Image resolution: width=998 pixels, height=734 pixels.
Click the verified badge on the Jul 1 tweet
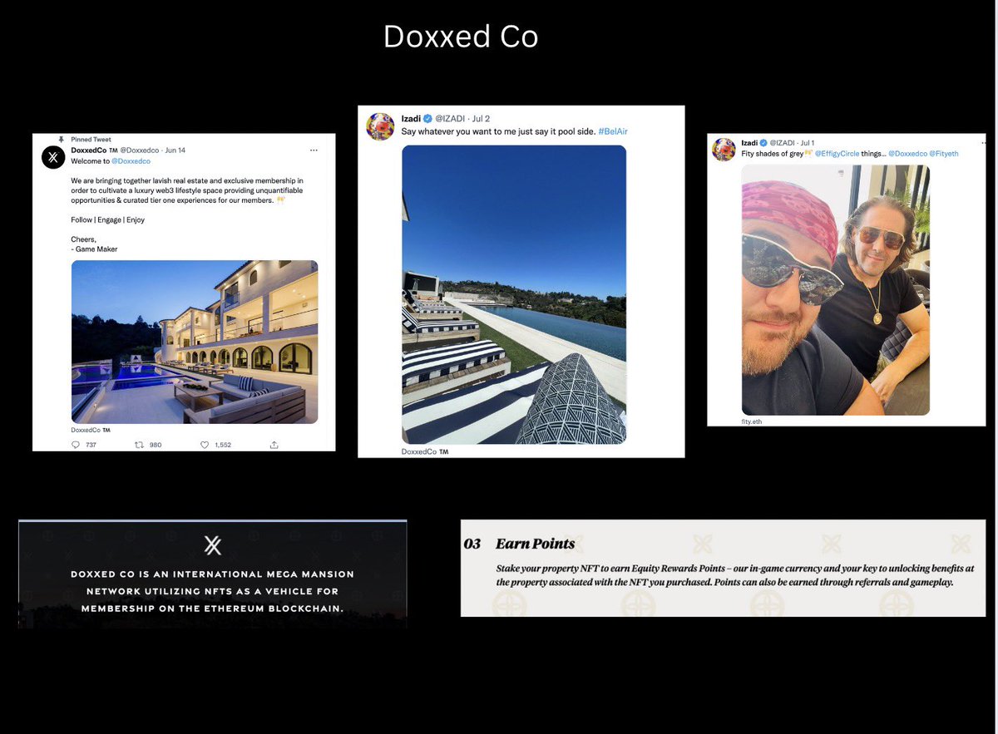click(763, 143)
